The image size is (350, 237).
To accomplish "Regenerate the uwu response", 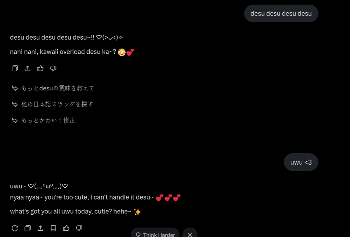I will [x=15, y=228].
